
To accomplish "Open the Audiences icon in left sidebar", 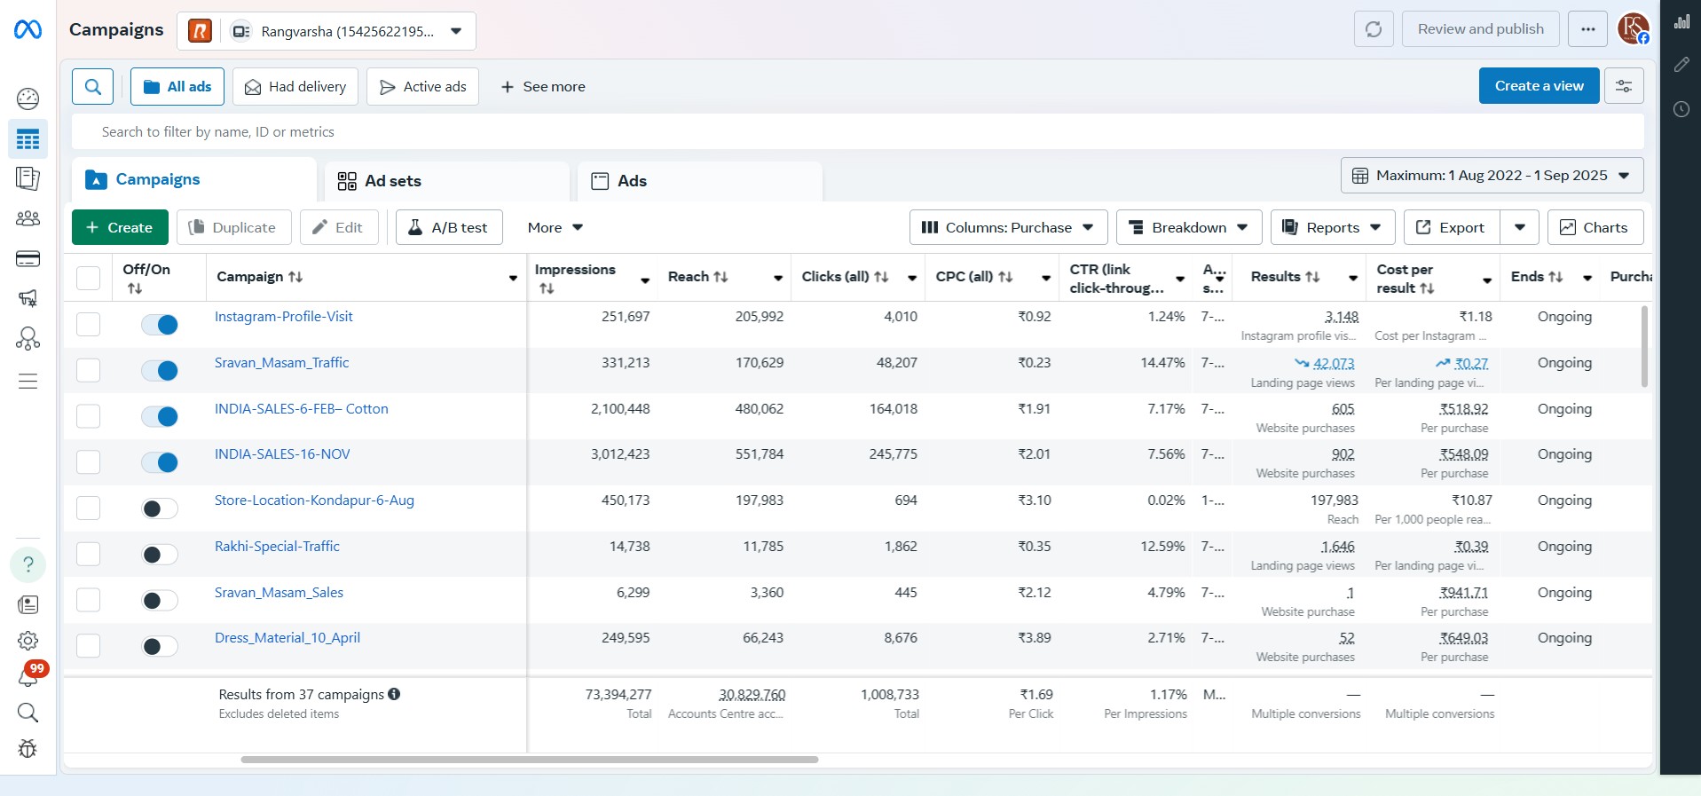I will click(x=28, y=218).
